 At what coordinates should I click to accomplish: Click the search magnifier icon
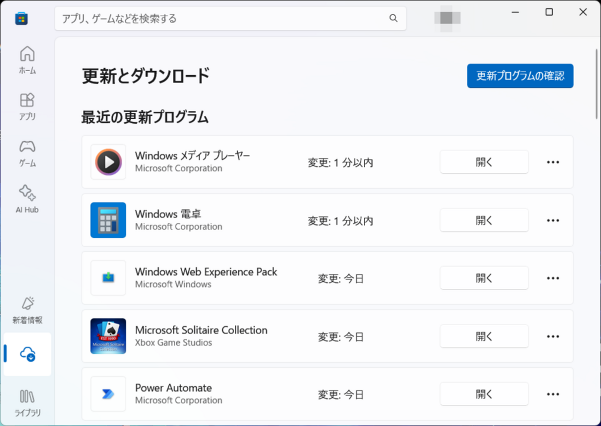click(x=393, y=18)
